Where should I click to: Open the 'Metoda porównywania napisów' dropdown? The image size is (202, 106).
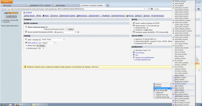56,29
